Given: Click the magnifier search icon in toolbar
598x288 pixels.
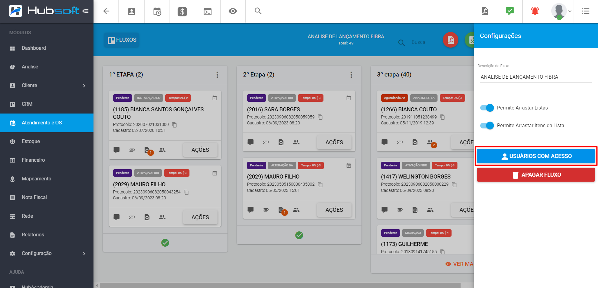Looking at the screenshot, I should (258, 11).
